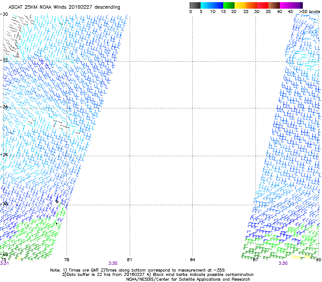Click the "5" label under the color bar
322x282 pixels.
(201, 12)
